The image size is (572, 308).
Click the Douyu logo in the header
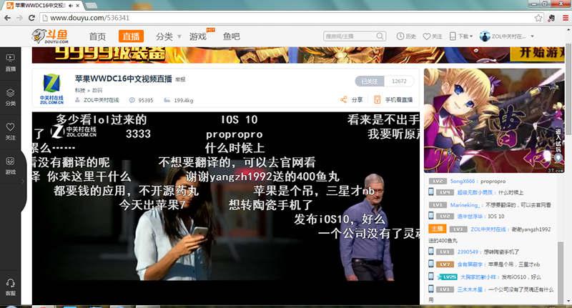pos(50,36)
